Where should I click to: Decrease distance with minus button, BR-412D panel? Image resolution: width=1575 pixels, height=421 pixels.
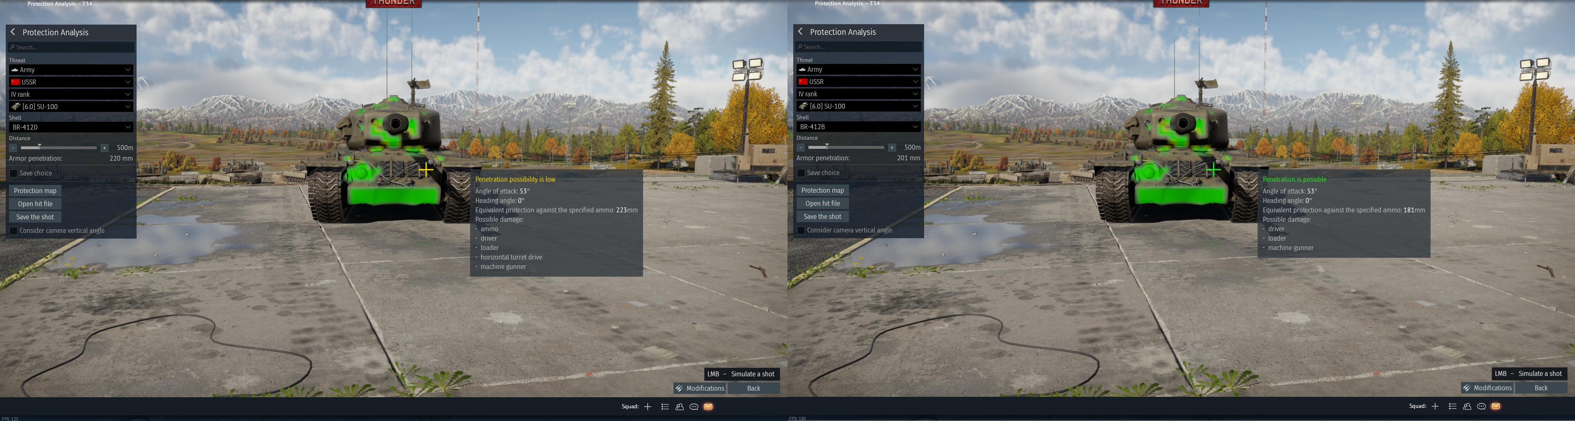13,148
